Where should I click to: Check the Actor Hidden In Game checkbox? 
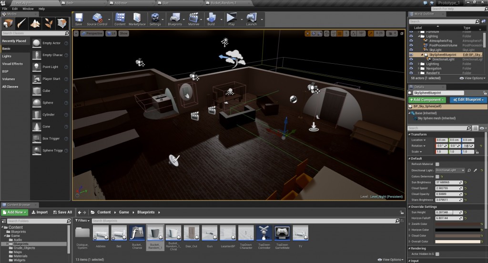click(437, 254)
